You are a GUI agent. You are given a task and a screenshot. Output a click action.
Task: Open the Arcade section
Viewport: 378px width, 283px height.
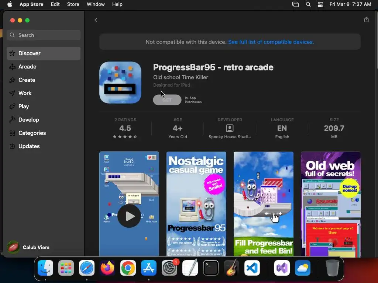point(44,67)
